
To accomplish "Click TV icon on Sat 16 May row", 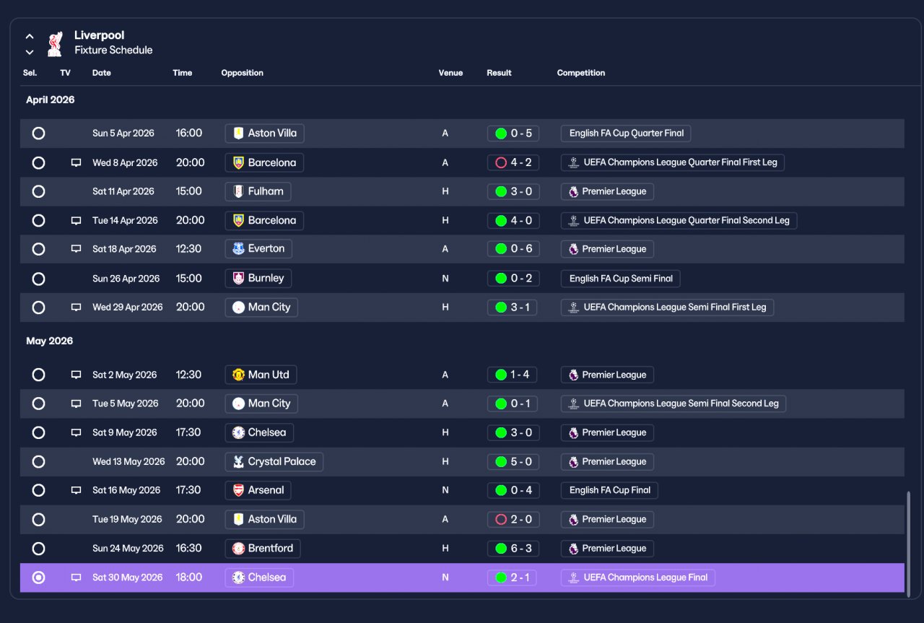I will pos(76,491).
